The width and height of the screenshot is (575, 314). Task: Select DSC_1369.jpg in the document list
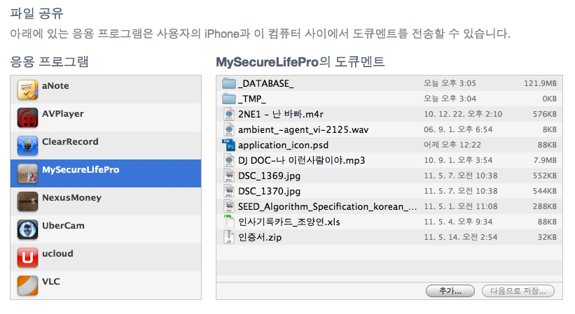389,176
